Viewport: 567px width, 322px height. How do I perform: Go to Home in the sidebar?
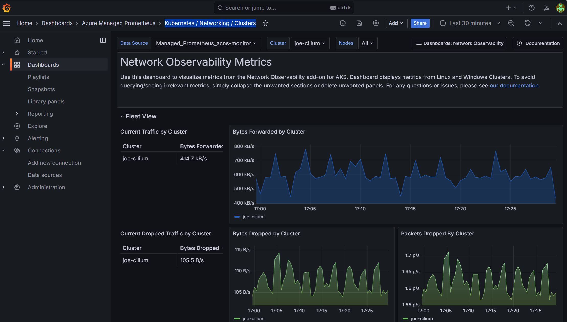(35, 40)
